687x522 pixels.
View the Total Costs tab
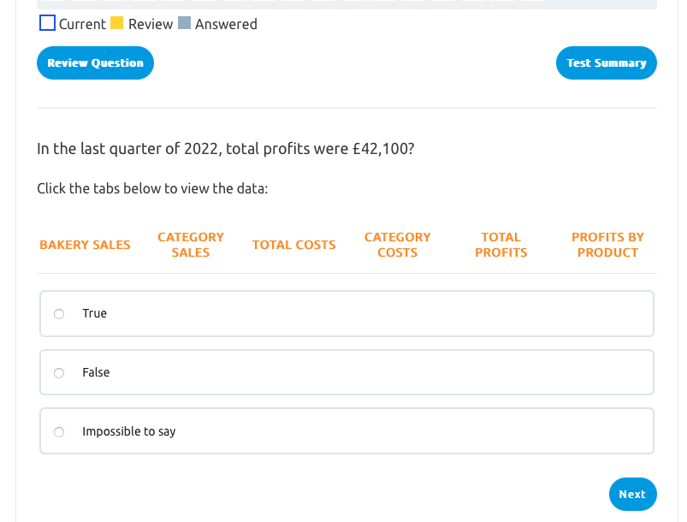(293, 245)
